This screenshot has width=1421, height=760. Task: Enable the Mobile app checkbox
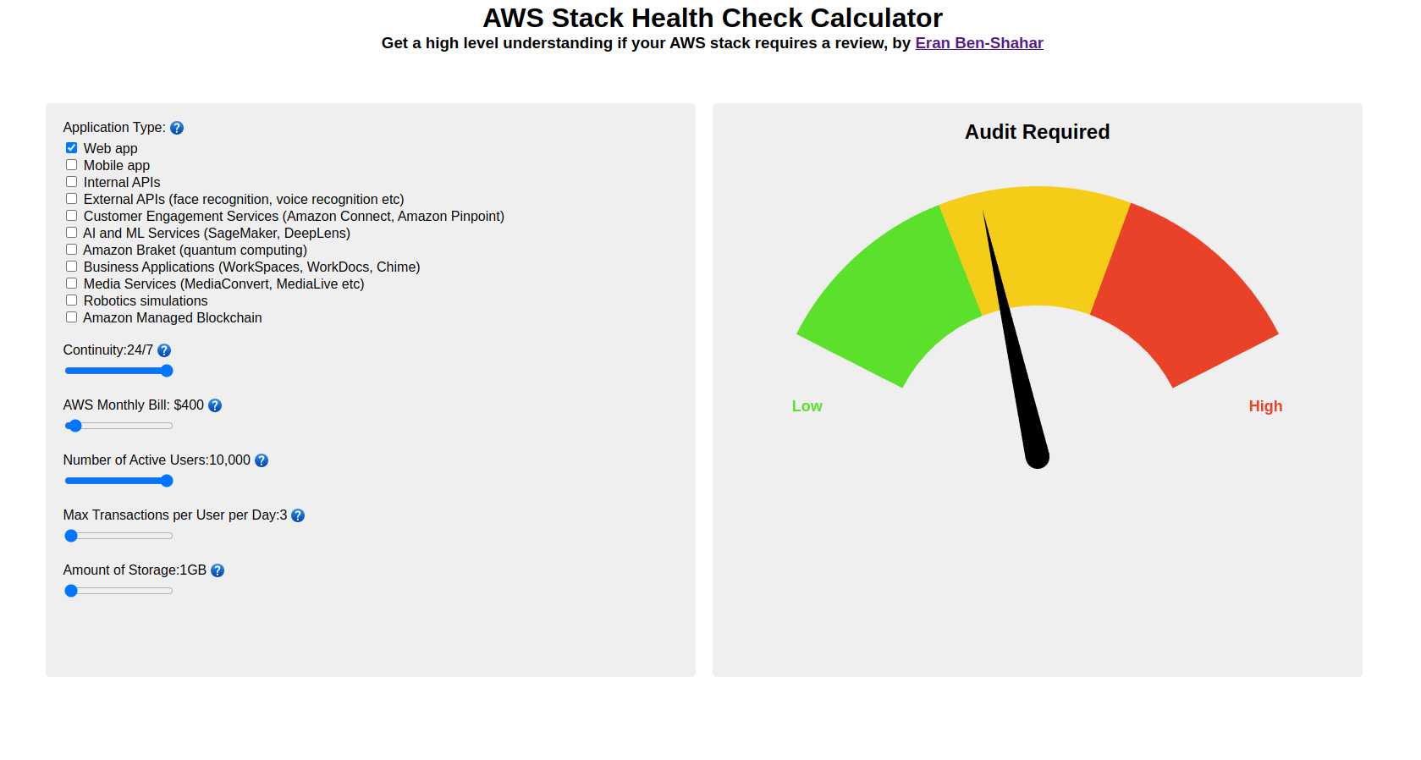pos(71,164)
